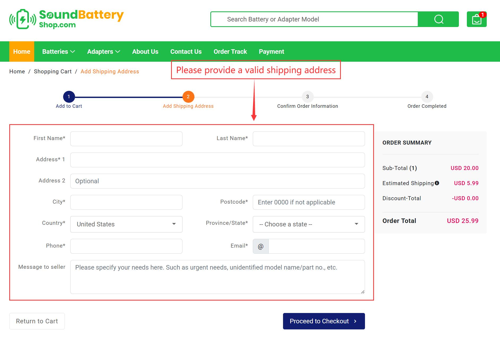Go to the Home navigation tab
Viewport: 500px width, 340px height.
pos(22,52)
